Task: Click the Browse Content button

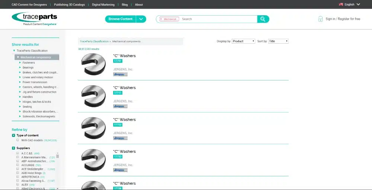Action: pos(121,19)
